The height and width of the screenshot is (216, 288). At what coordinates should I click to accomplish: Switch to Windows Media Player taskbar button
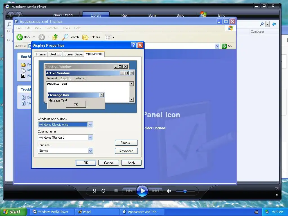point(52,212)
